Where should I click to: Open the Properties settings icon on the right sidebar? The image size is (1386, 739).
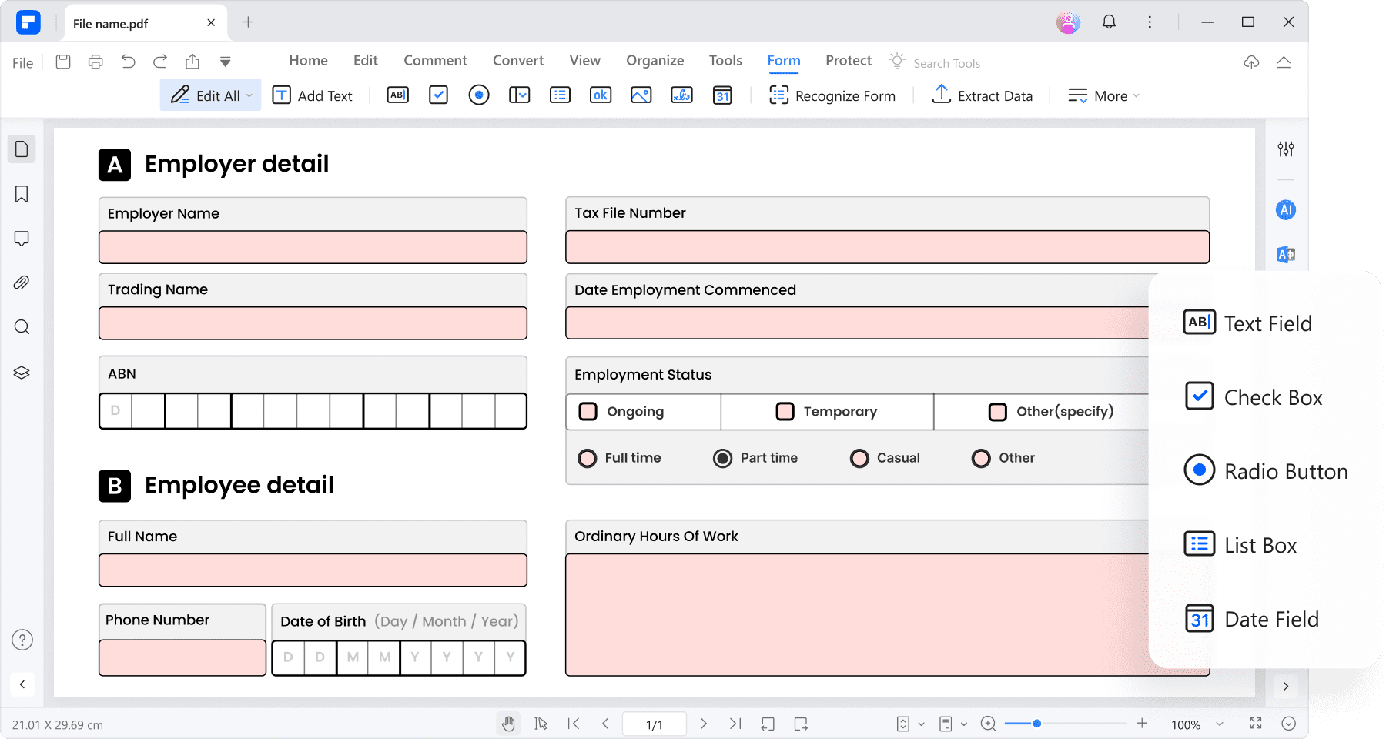coord(1286,149)
